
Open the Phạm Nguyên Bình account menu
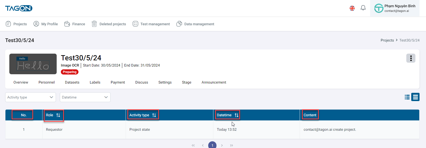click(395, 8)
